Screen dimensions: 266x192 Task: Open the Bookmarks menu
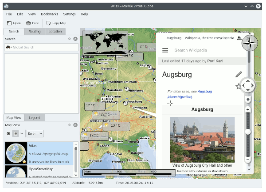(x=49, y=14)
